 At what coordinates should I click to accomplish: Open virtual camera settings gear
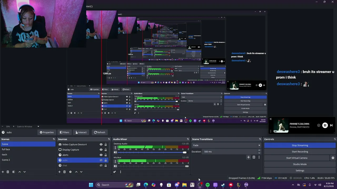click(333, 158)
